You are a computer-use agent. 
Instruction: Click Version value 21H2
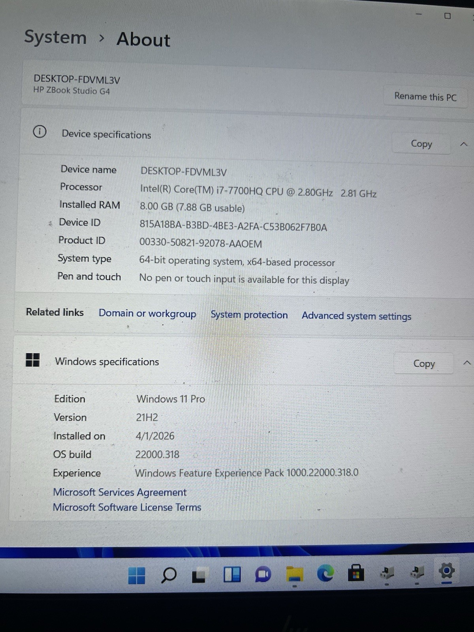[x=147, y=418]
